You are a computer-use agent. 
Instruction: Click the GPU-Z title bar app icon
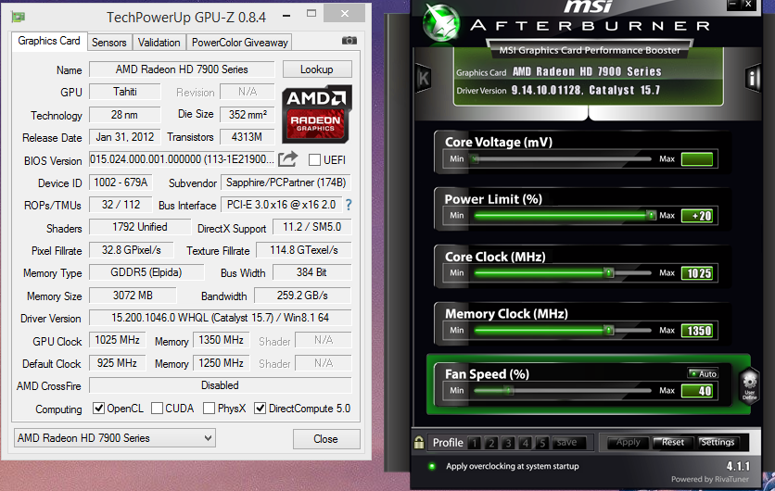point(19,18)
